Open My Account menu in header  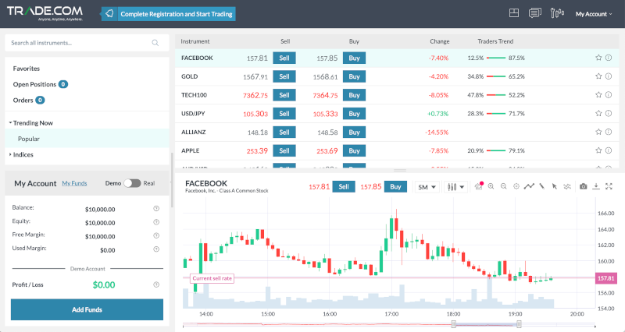594,14
